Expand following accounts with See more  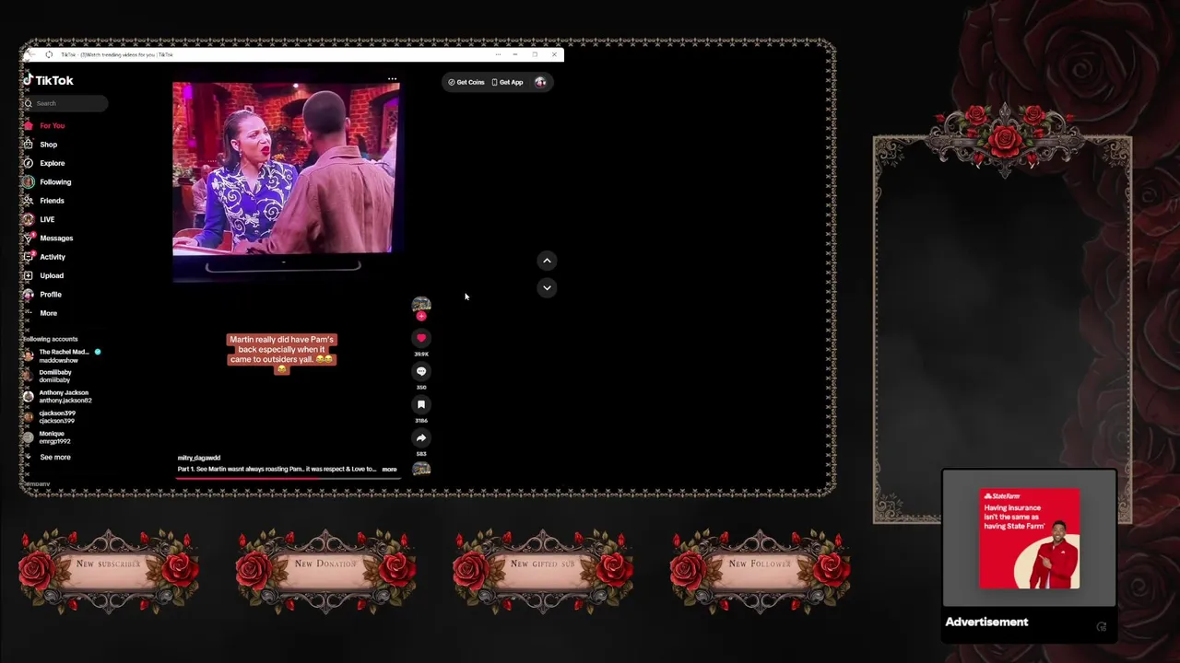pyautogui.click(x=47, y=457)
